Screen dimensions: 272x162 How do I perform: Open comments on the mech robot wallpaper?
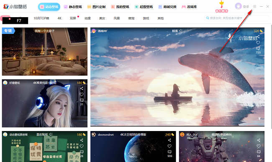point(259,152)
